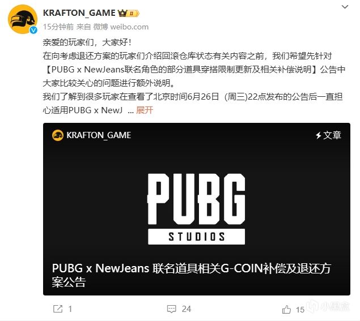
Task: Click the 15分钟前 timestamp
Action: (x=58, y=27)
